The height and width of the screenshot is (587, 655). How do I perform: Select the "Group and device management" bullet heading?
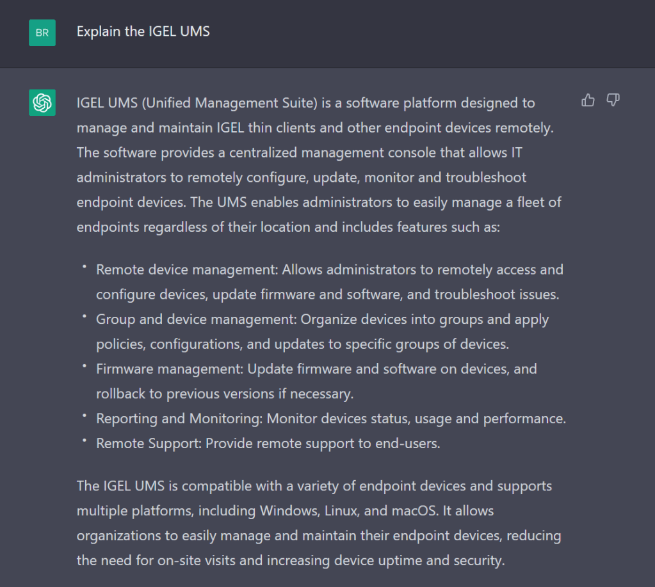(196, 319)
